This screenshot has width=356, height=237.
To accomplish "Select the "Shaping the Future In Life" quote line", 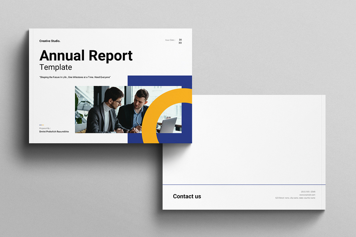I will point(75,77).
